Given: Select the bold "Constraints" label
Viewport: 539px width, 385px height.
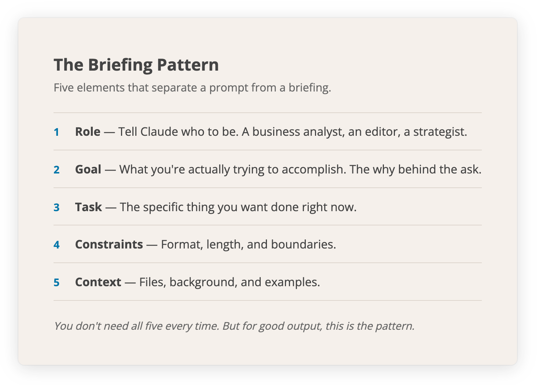Looking at the screenshot, I should coord(109,244).
